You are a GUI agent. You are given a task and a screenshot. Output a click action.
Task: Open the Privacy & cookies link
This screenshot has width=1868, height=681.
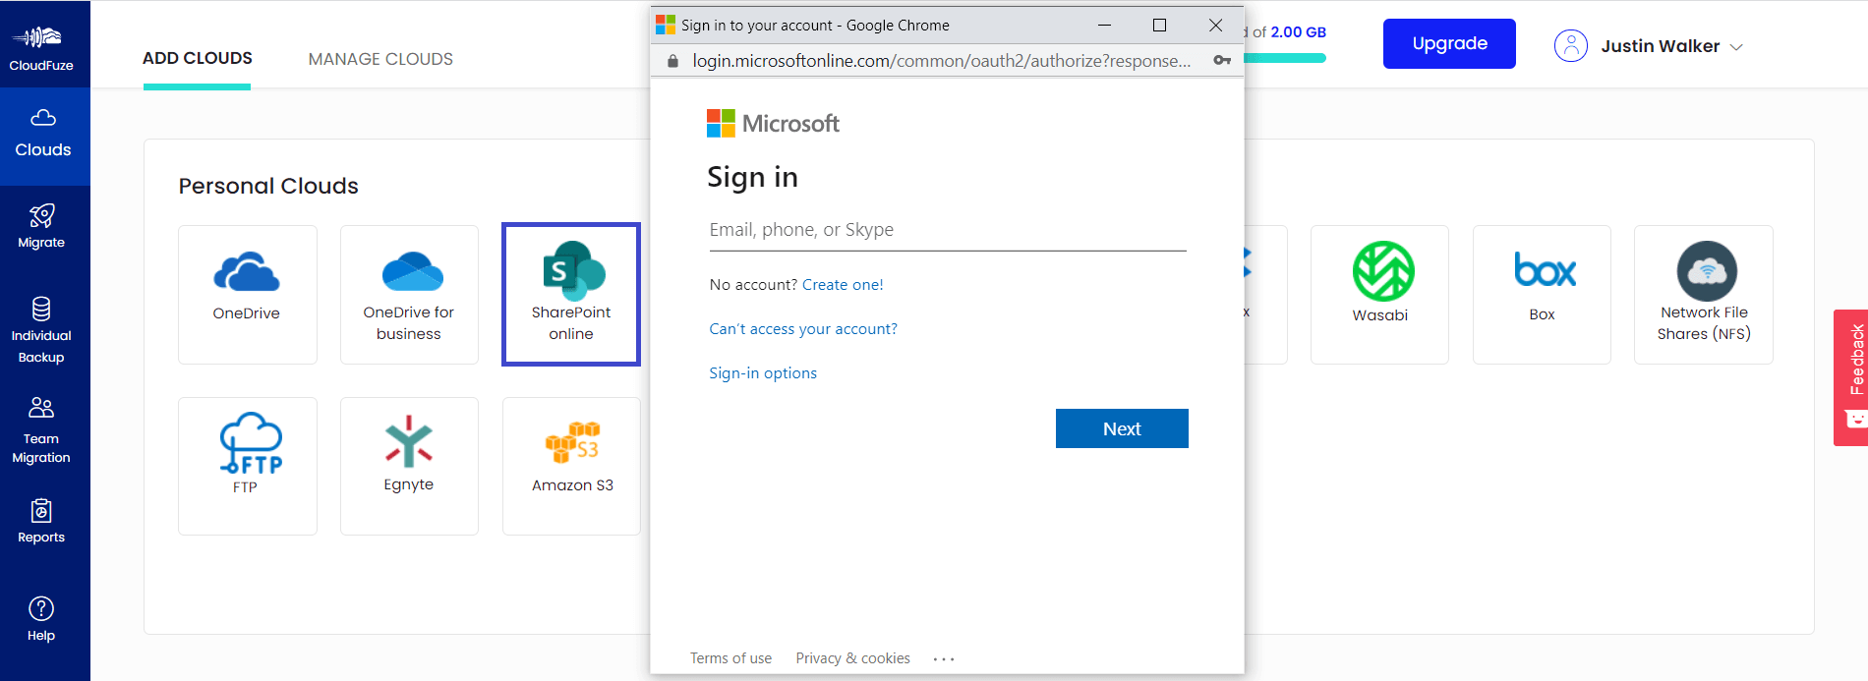(852, 658)
